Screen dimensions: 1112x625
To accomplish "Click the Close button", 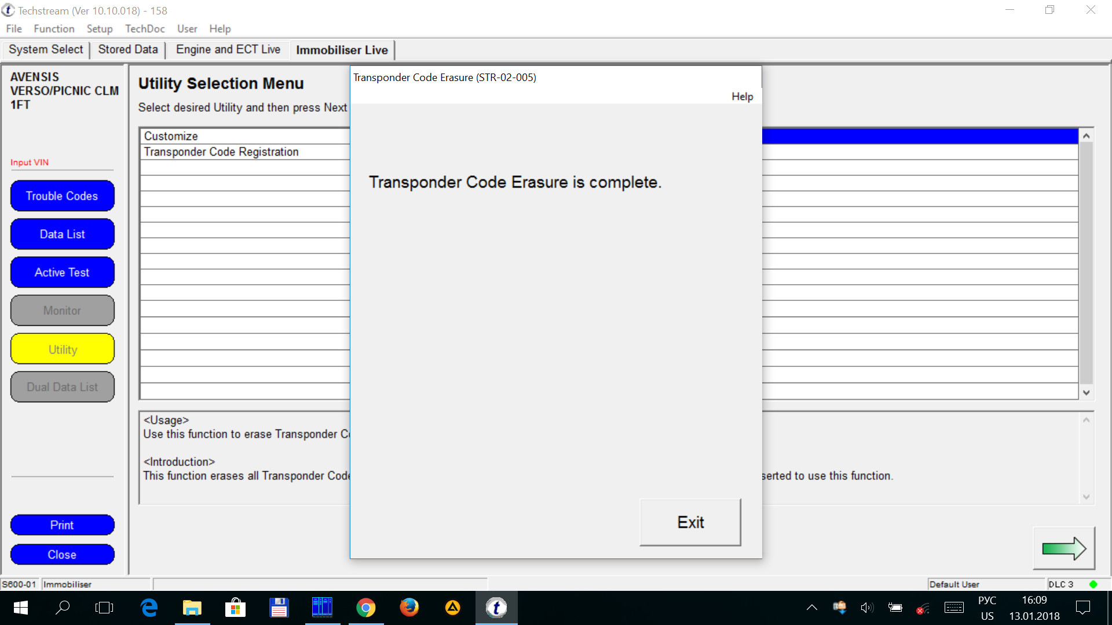I will click(61, 555).
